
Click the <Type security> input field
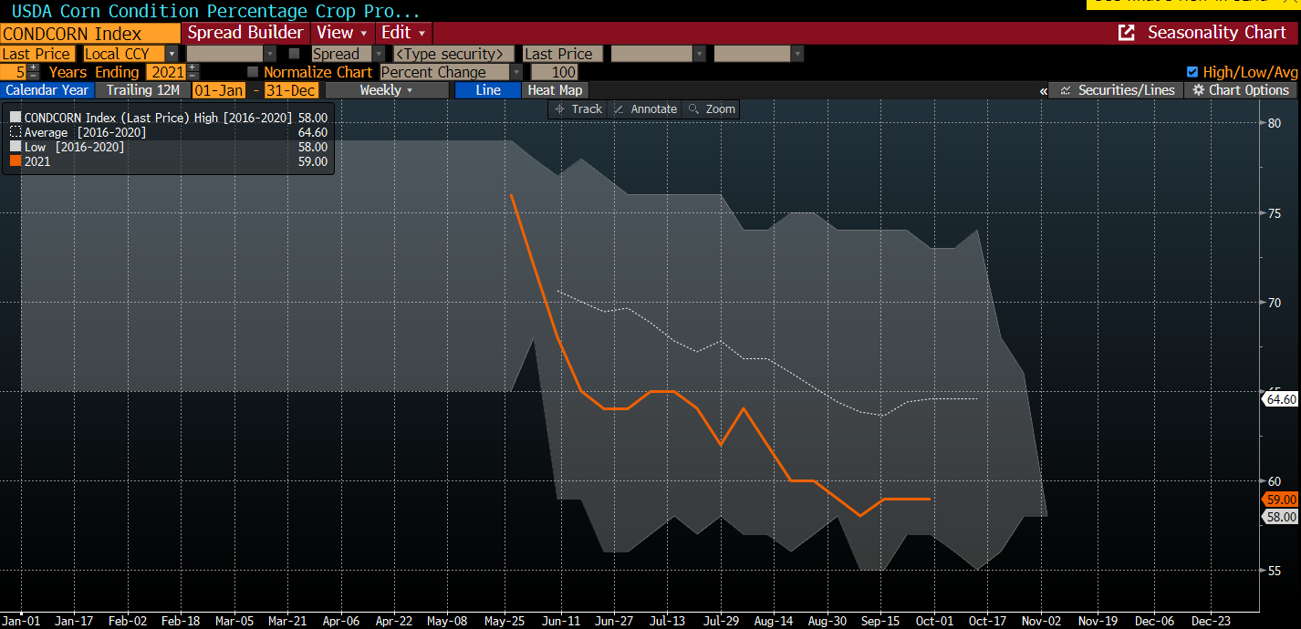pyautogui.click(x=453, y=54)
